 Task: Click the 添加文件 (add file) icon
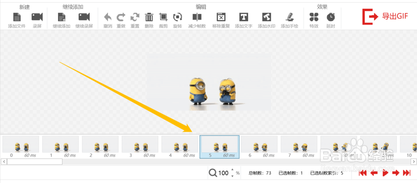(x=17, y=17)
